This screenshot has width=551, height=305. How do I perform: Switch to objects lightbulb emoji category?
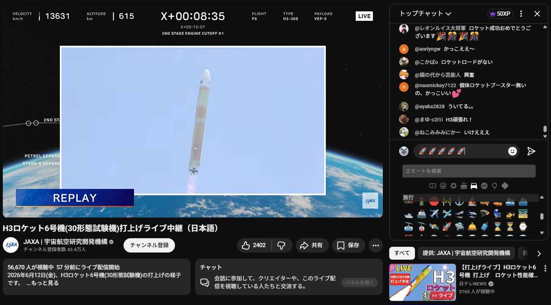point(495,186)
